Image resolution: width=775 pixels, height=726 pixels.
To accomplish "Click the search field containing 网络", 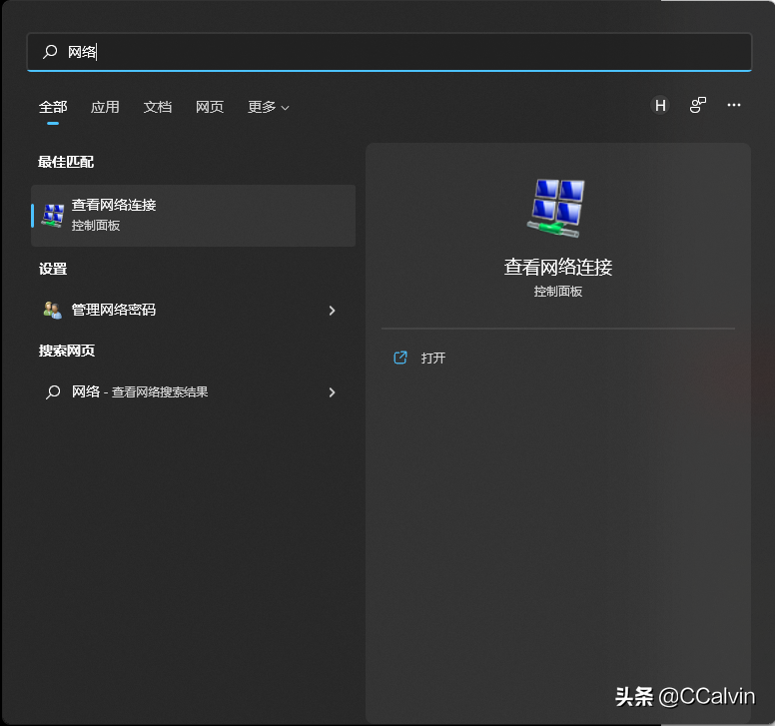I will 399,52.
